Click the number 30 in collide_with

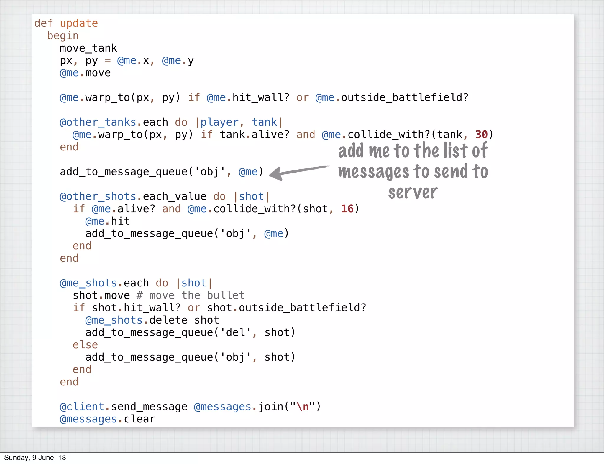tap(481, 135)
